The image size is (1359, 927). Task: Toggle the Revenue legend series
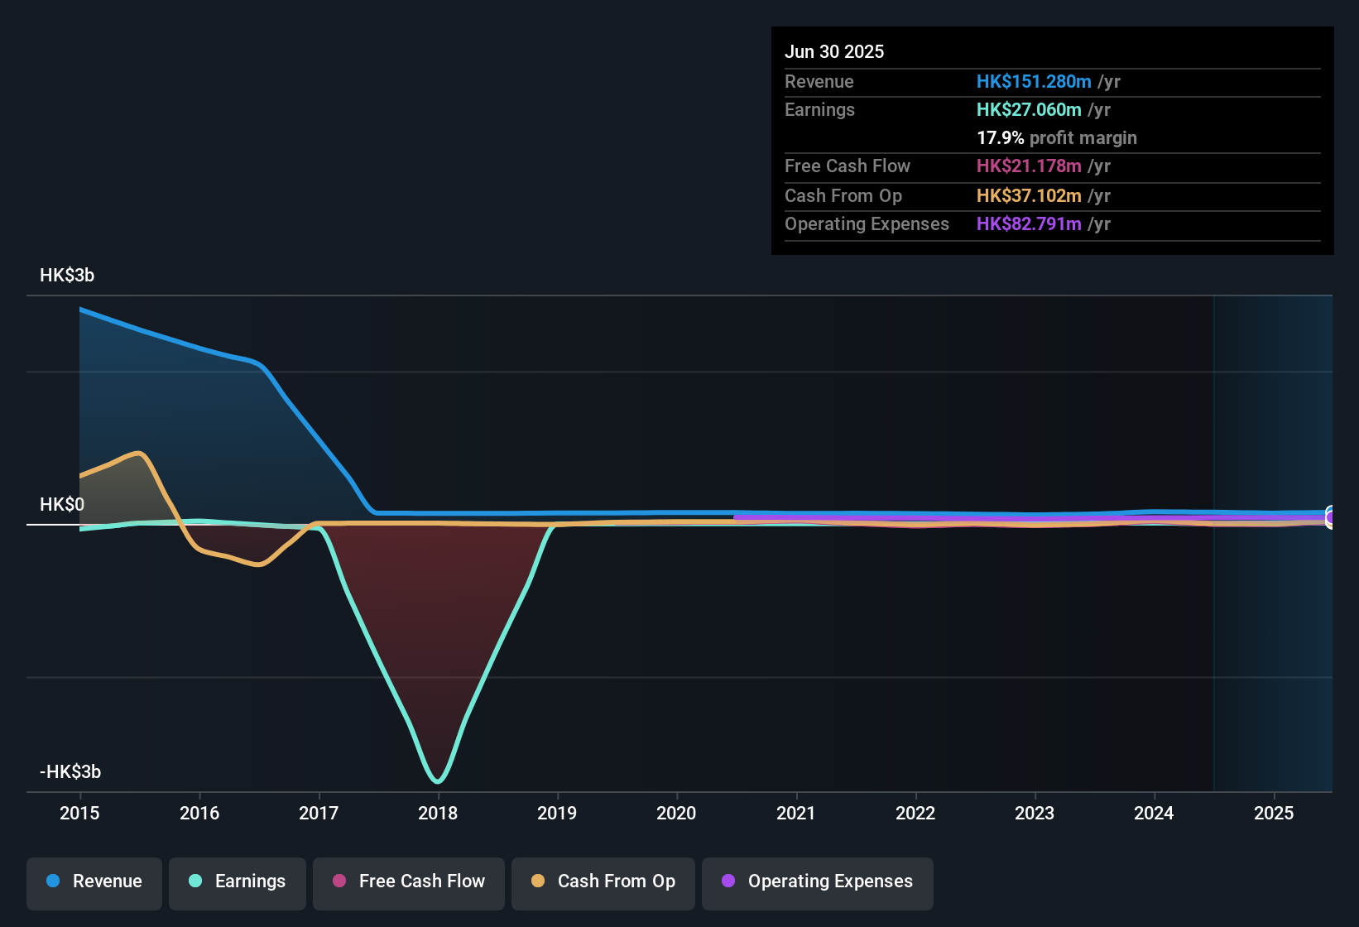point(94,881)
